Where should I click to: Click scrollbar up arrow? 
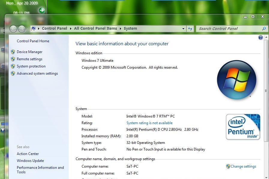click(266, 37)
